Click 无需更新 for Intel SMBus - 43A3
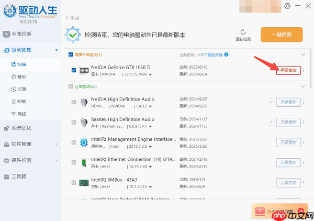 (x=288, y=183)
